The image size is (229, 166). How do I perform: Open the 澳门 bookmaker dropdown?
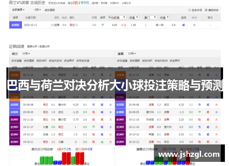pos(150,17)
